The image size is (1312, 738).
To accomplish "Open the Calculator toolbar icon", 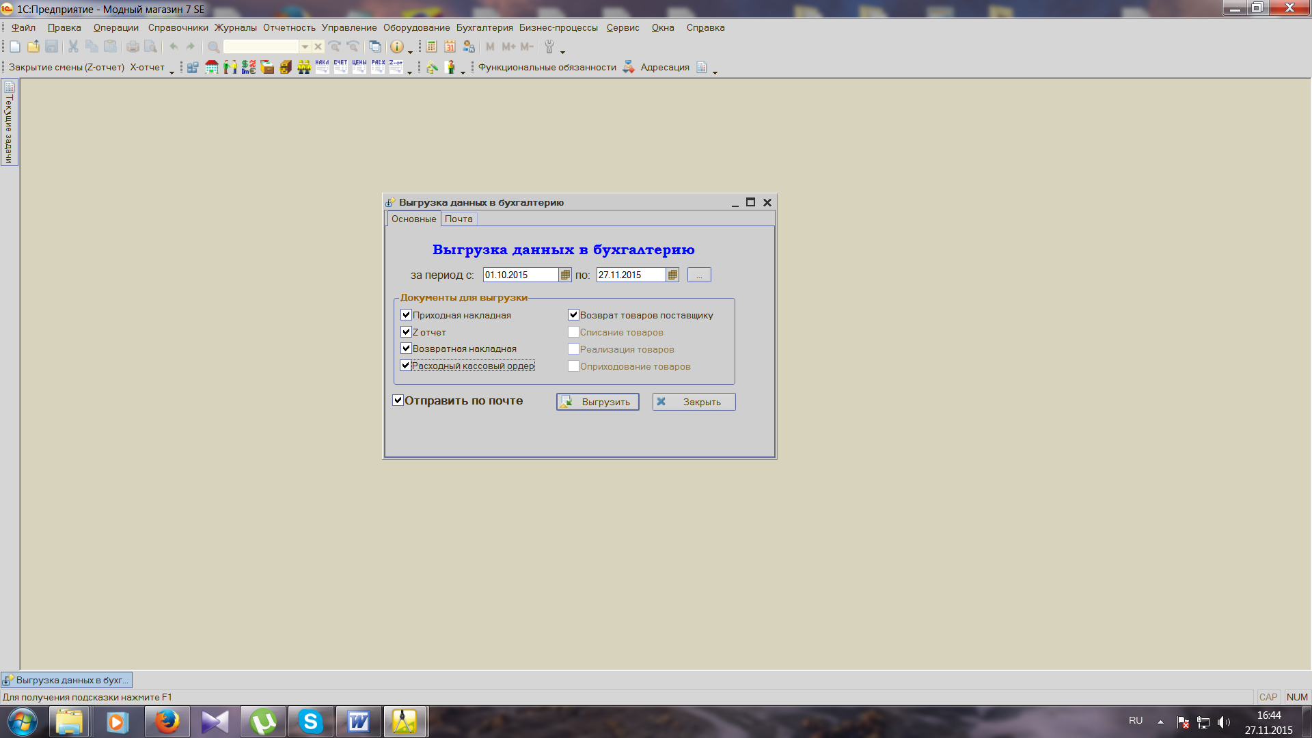I will (431, 46).
